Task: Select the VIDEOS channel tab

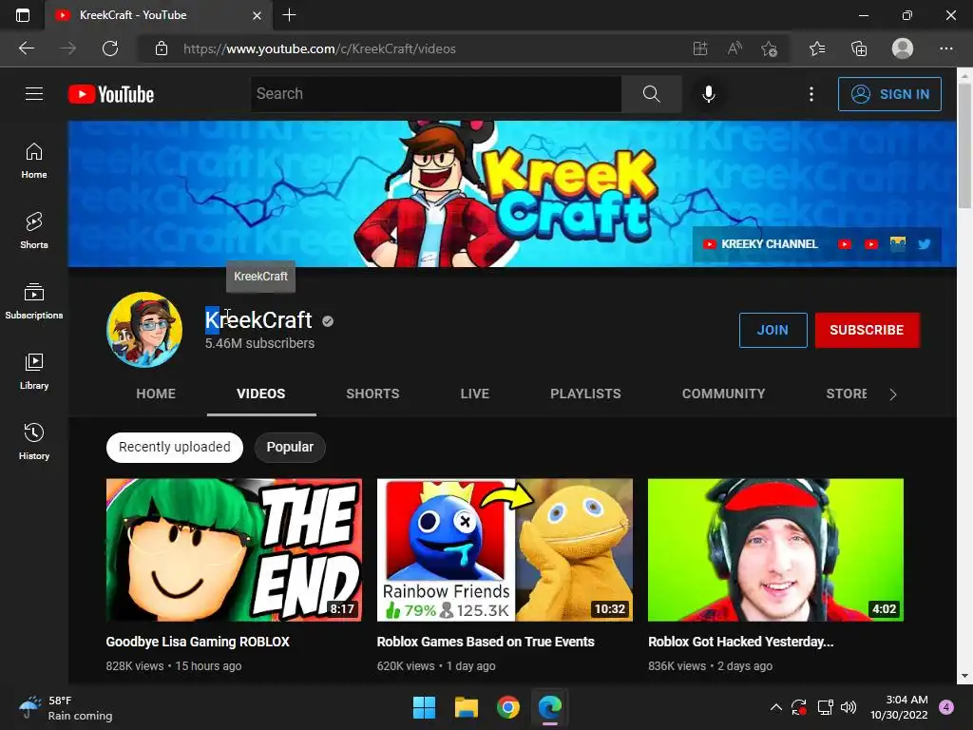Action: click(261, 394)
